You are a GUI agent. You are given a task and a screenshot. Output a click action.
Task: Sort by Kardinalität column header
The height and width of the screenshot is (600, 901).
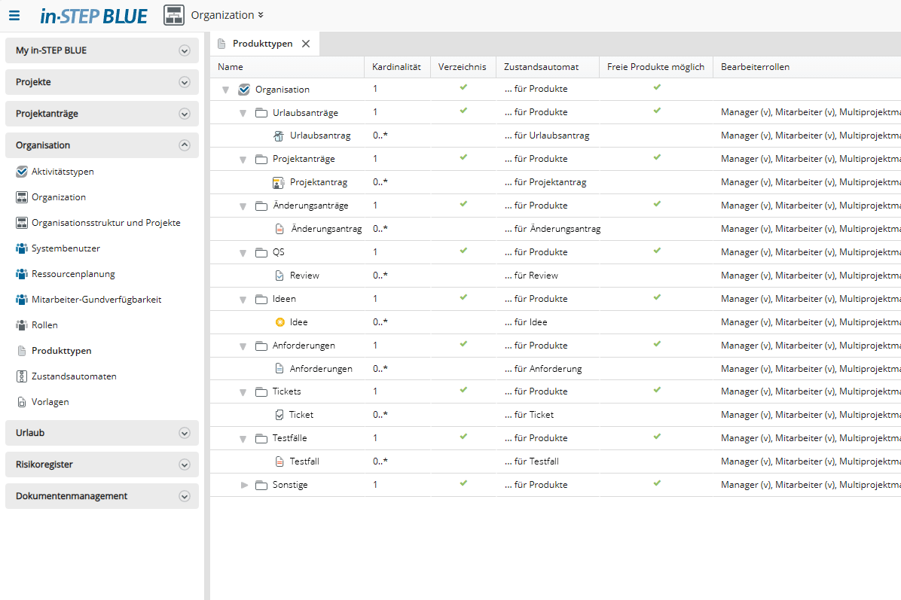coord(397,67)
